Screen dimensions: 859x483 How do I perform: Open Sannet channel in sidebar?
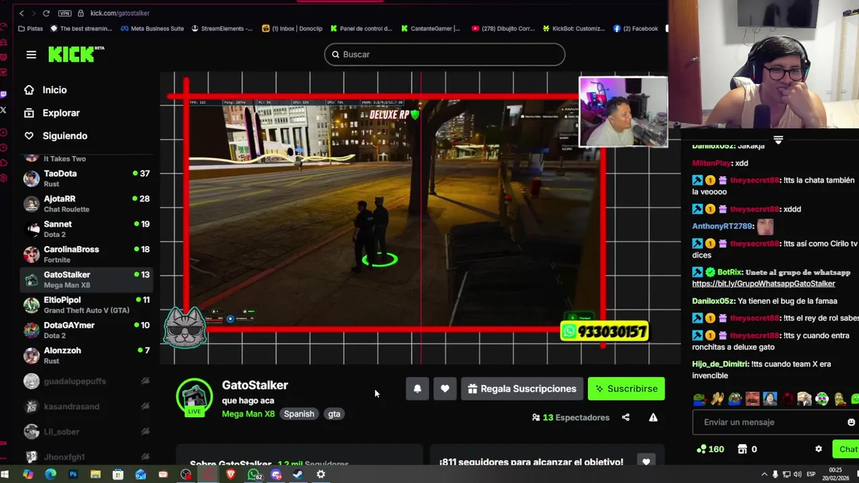[87, 229]
